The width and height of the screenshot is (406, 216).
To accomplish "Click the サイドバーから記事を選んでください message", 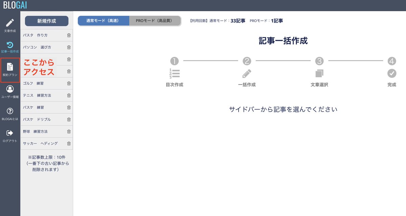I will (x=283, y=109).
